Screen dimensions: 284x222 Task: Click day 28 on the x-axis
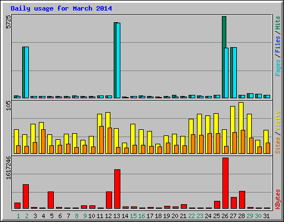pyautogui.click(x=241, y=216)
